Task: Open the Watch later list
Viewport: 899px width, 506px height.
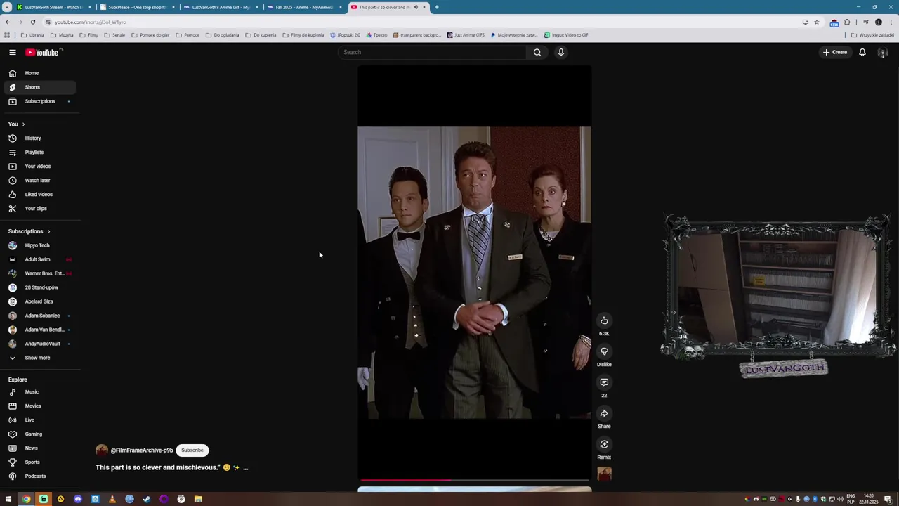Action: [x=39, y=181]
